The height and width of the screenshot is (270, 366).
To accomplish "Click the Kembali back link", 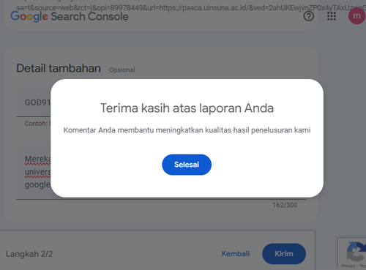I will point(236,254).
